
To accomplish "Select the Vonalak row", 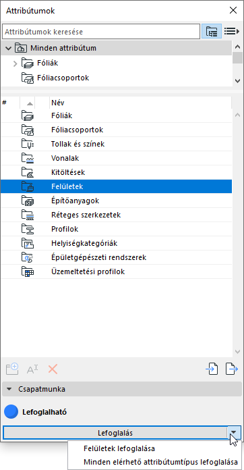I will pos(117,158).
